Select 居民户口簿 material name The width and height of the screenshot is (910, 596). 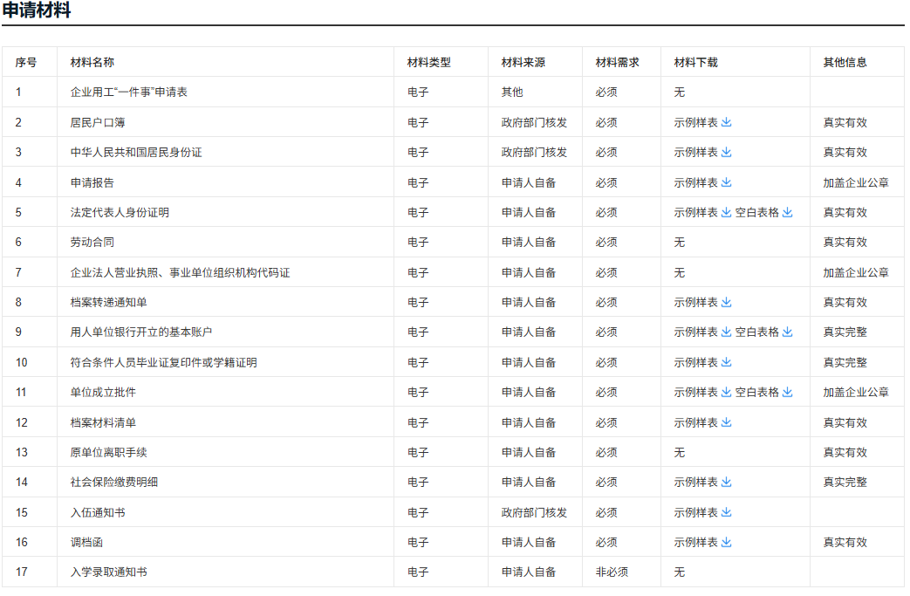click(98, 122)
